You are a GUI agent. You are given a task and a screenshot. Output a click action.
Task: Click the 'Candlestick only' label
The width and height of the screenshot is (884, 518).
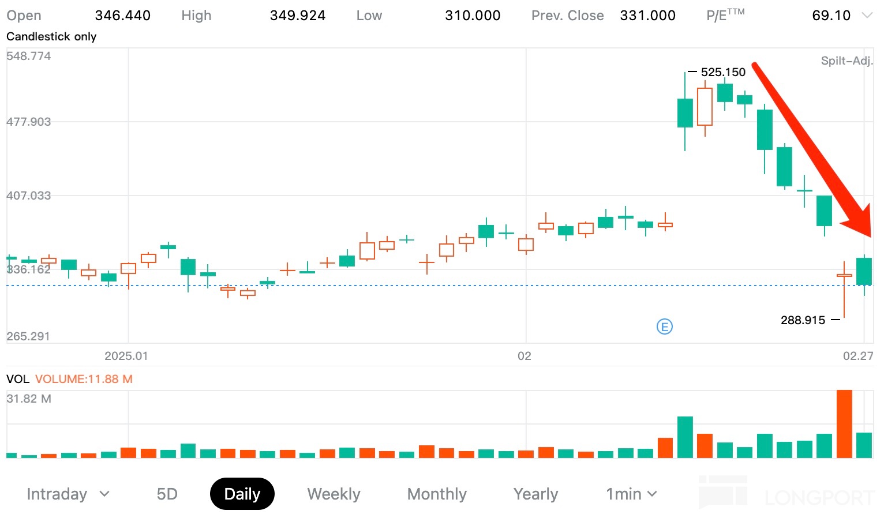51,36
